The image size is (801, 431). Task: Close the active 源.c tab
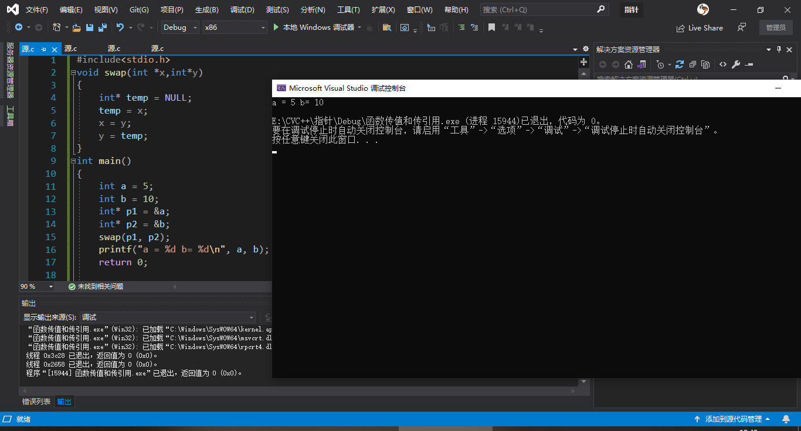tap(55, 49)
